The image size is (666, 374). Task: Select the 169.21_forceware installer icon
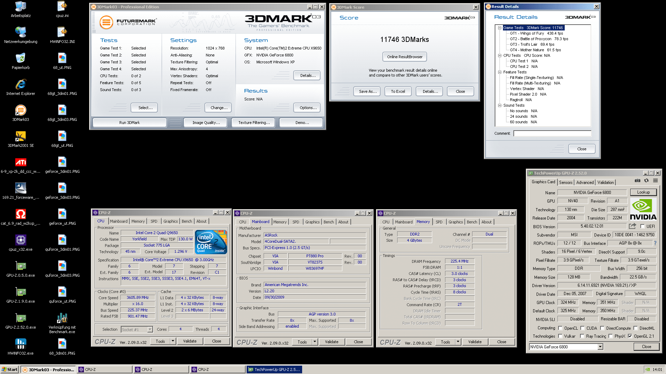click(x=21, y=191)
